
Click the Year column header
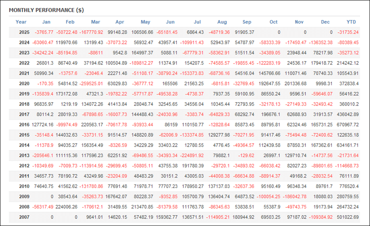click(x=21, y=22)
